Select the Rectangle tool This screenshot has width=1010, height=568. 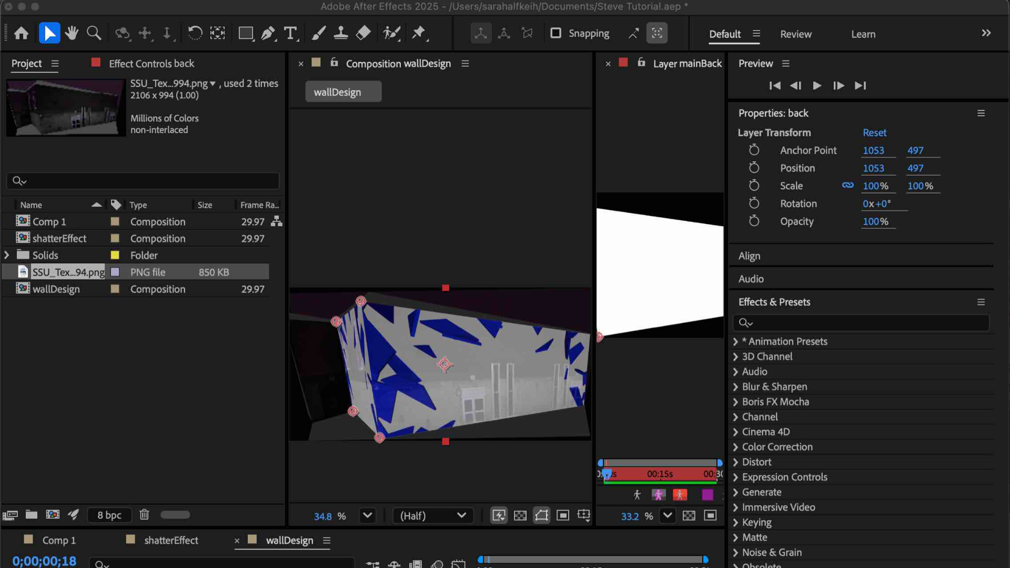(245, 33)
